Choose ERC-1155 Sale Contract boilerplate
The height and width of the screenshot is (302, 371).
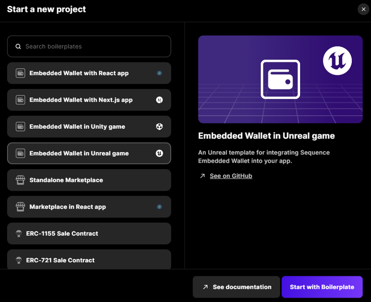pyautogui.click(x=89, y=234)
